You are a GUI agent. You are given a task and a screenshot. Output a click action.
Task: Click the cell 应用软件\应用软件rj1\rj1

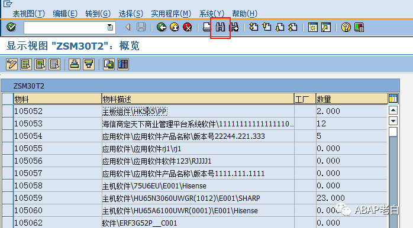198,149
